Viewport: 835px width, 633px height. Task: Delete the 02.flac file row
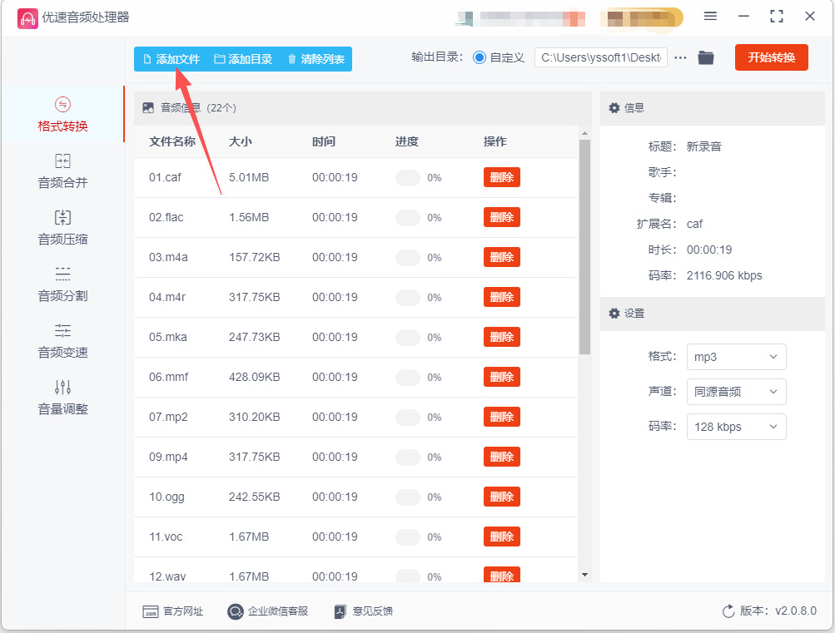pyautogui.click(x=502, y=217)
